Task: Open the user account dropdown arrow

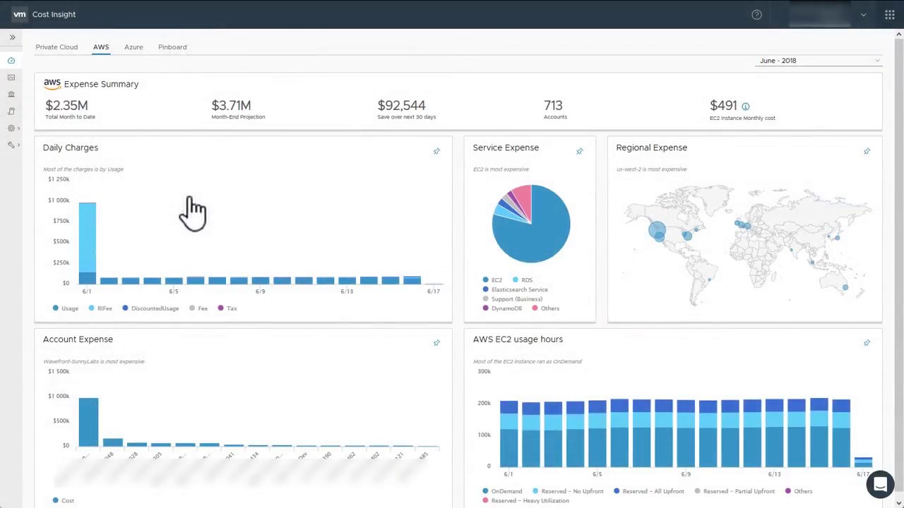Action: [863, 15]
